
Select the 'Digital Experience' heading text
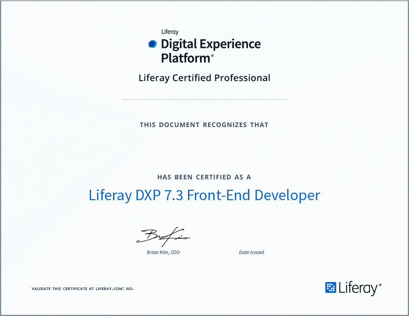coord(211,44)
